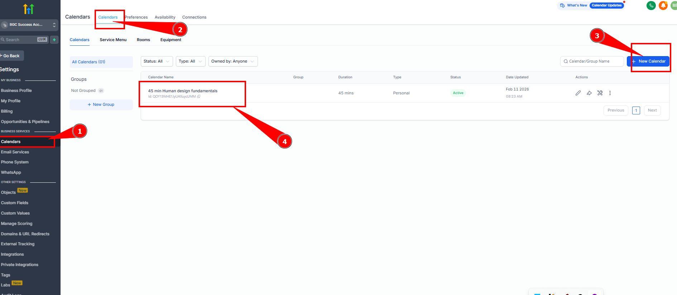Open Email Services in the settings sidebar
The height and width of the screenshot is (295, 677).
tap(15, 152)
